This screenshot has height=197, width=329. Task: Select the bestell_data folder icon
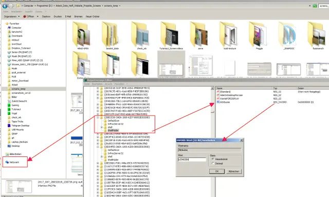pos(110,34)
